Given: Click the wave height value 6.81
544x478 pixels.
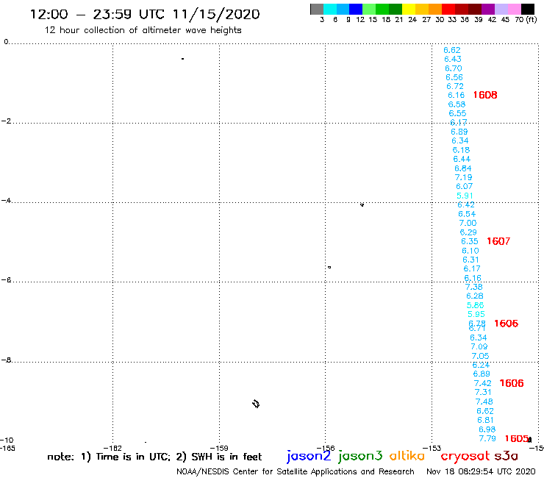Looking at the screenshot, I should tap(485, 420).
